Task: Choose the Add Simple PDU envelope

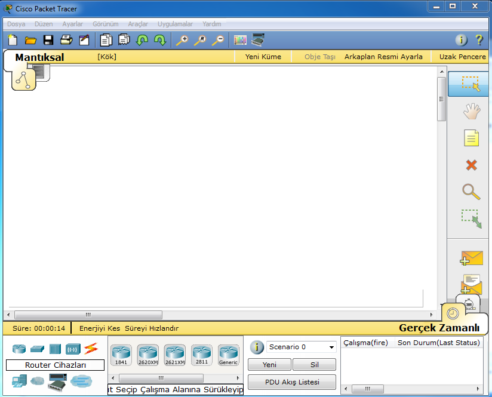Action: tap(471, 258)
